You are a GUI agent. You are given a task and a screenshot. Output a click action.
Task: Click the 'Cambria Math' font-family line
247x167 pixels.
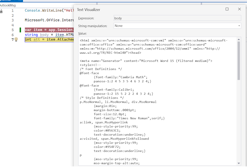click(121, 77)
